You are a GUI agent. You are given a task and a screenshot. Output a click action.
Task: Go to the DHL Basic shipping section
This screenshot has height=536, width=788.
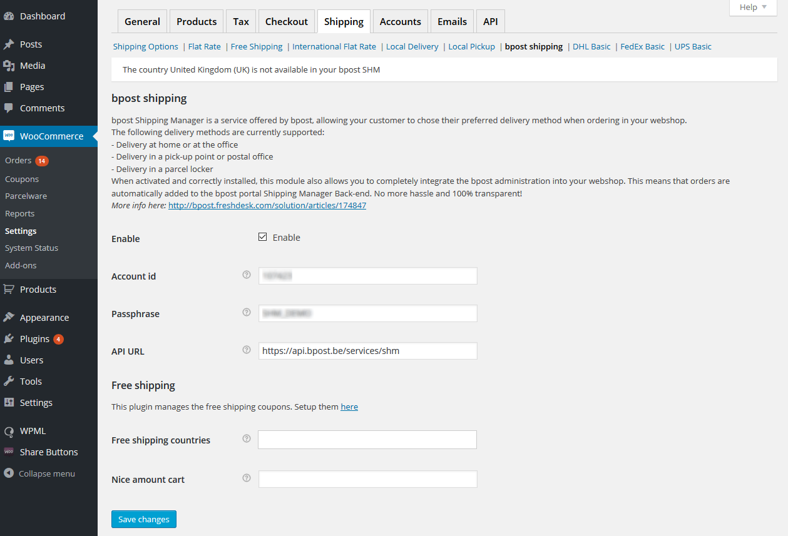(x=591, y=46)
